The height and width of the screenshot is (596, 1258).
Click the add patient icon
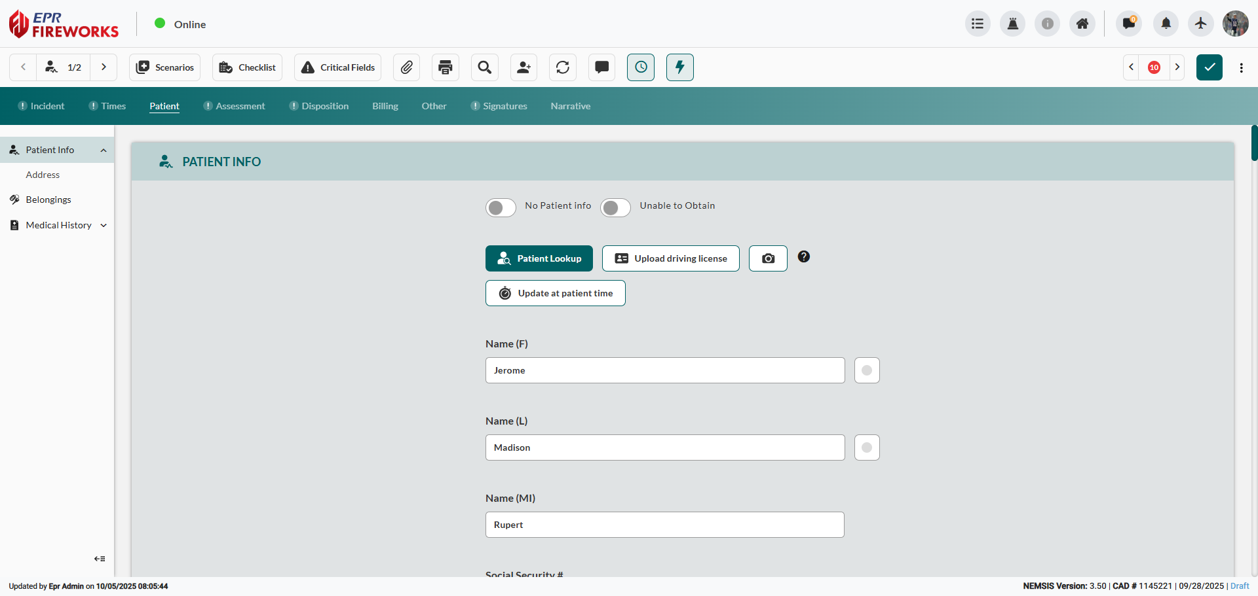[x=524, y=67]
